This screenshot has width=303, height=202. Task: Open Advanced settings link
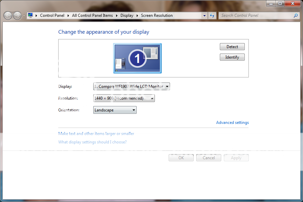coord(232,123)
